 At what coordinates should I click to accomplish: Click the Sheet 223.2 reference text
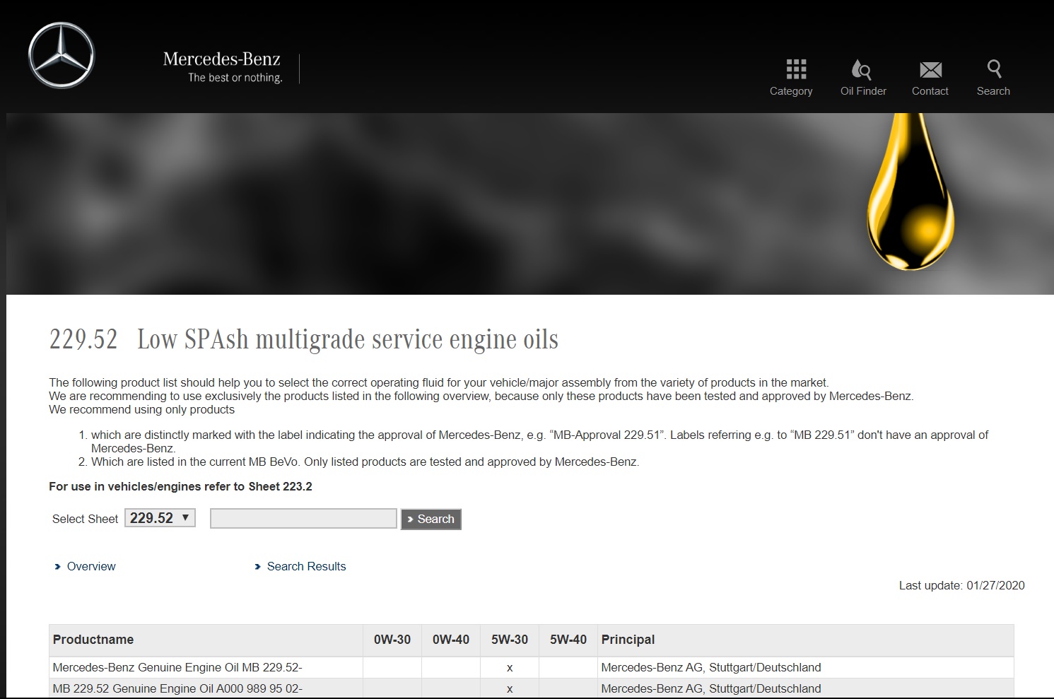280,486
